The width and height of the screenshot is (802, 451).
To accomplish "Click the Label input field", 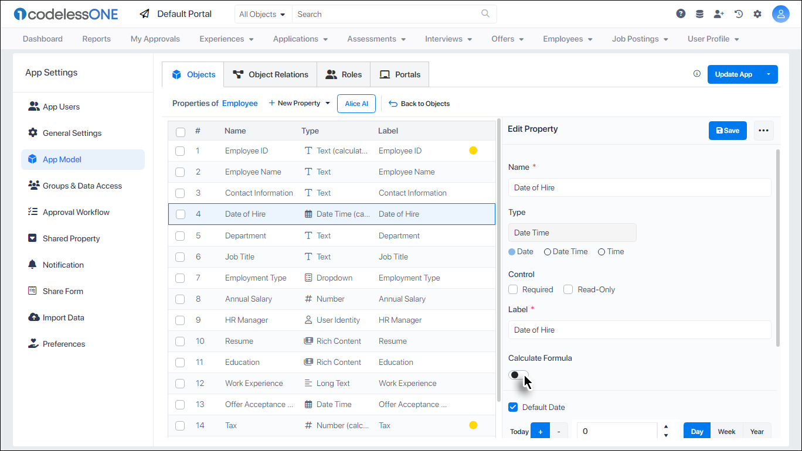I will coord(639,330).
